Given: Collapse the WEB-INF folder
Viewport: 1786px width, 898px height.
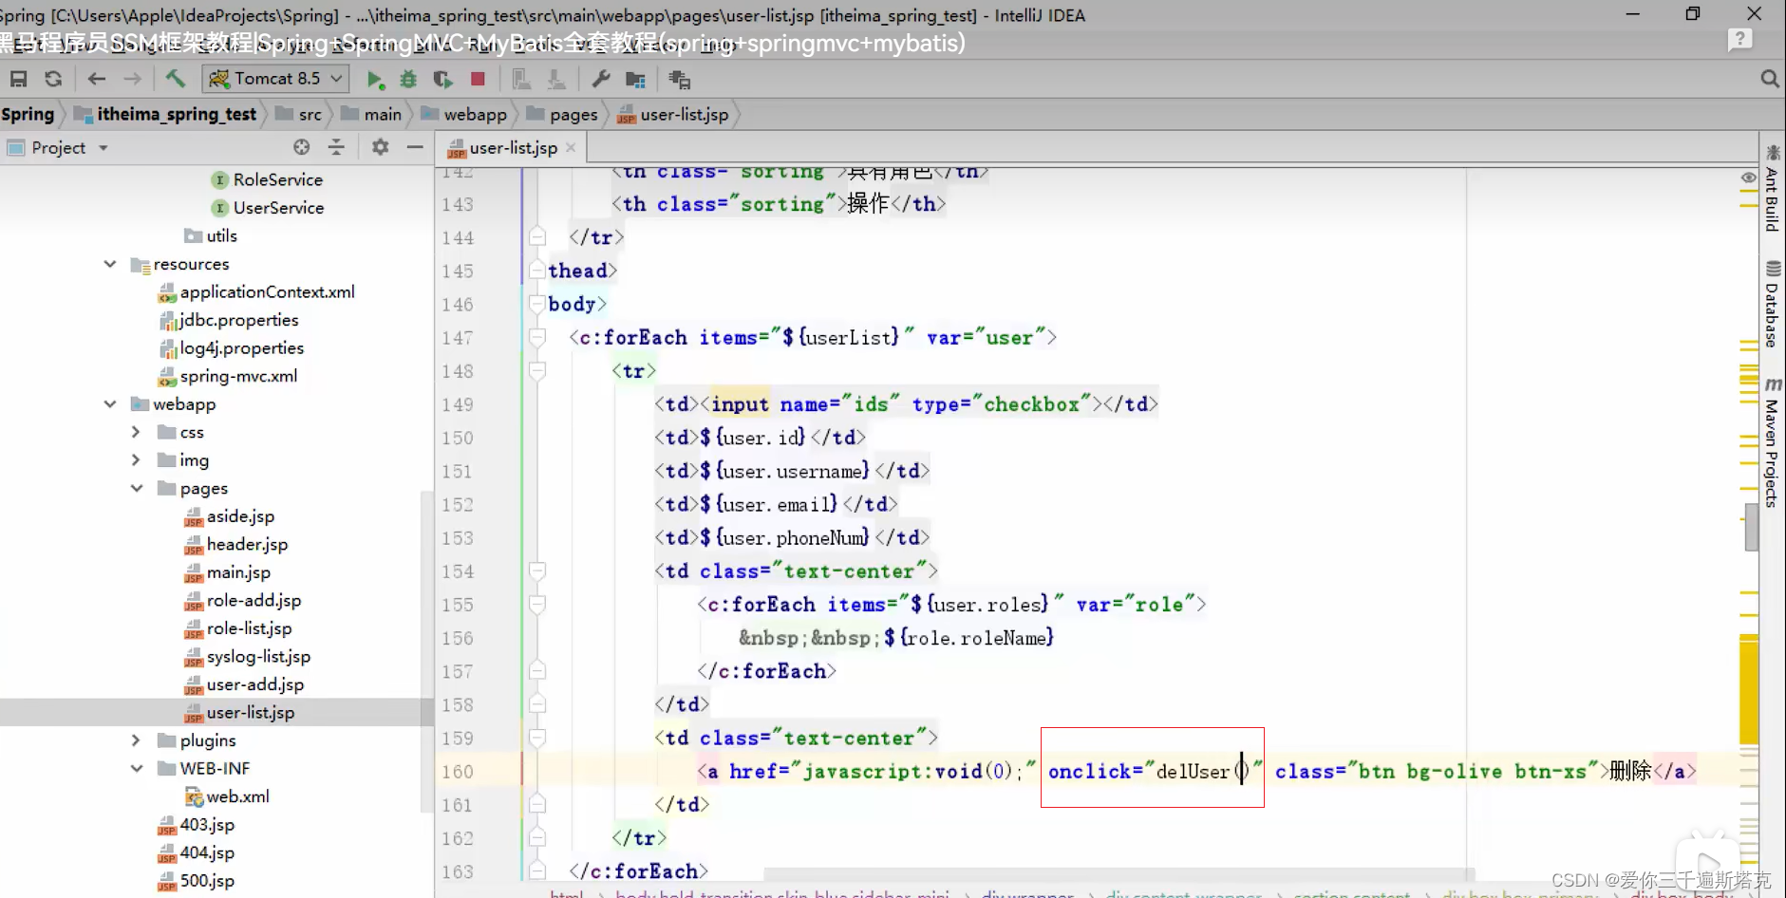Looking at the screenshot, I should (136, 768).
